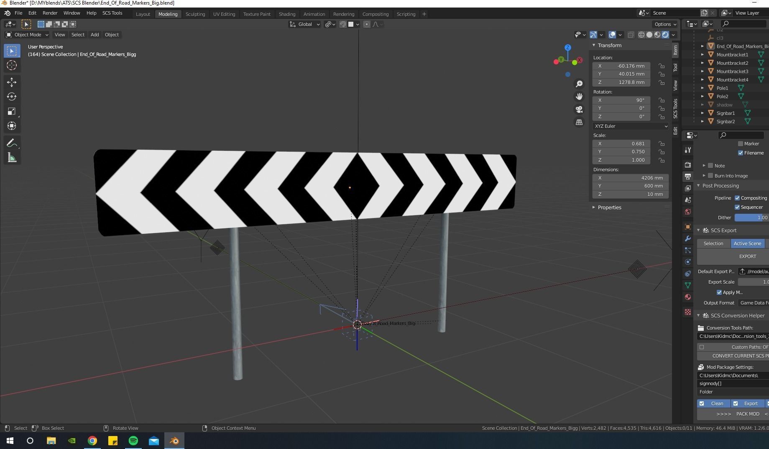Open the Material properties tab
The height and width of the screenshot is (449, 769).
coord(688,297)
